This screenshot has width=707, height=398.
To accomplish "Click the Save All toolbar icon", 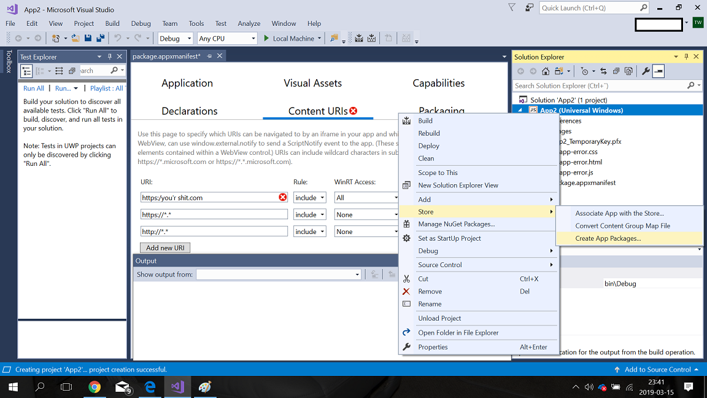I will [x=101, y=38].
